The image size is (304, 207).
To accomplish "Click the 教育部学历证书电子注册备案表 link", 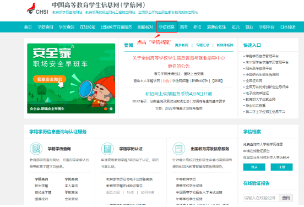I will point(129,179).
